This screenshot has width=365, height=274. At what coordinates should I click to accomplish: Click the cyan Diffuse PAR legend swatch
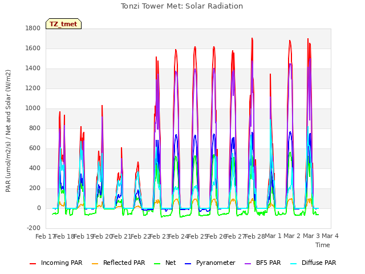[294, 264]
